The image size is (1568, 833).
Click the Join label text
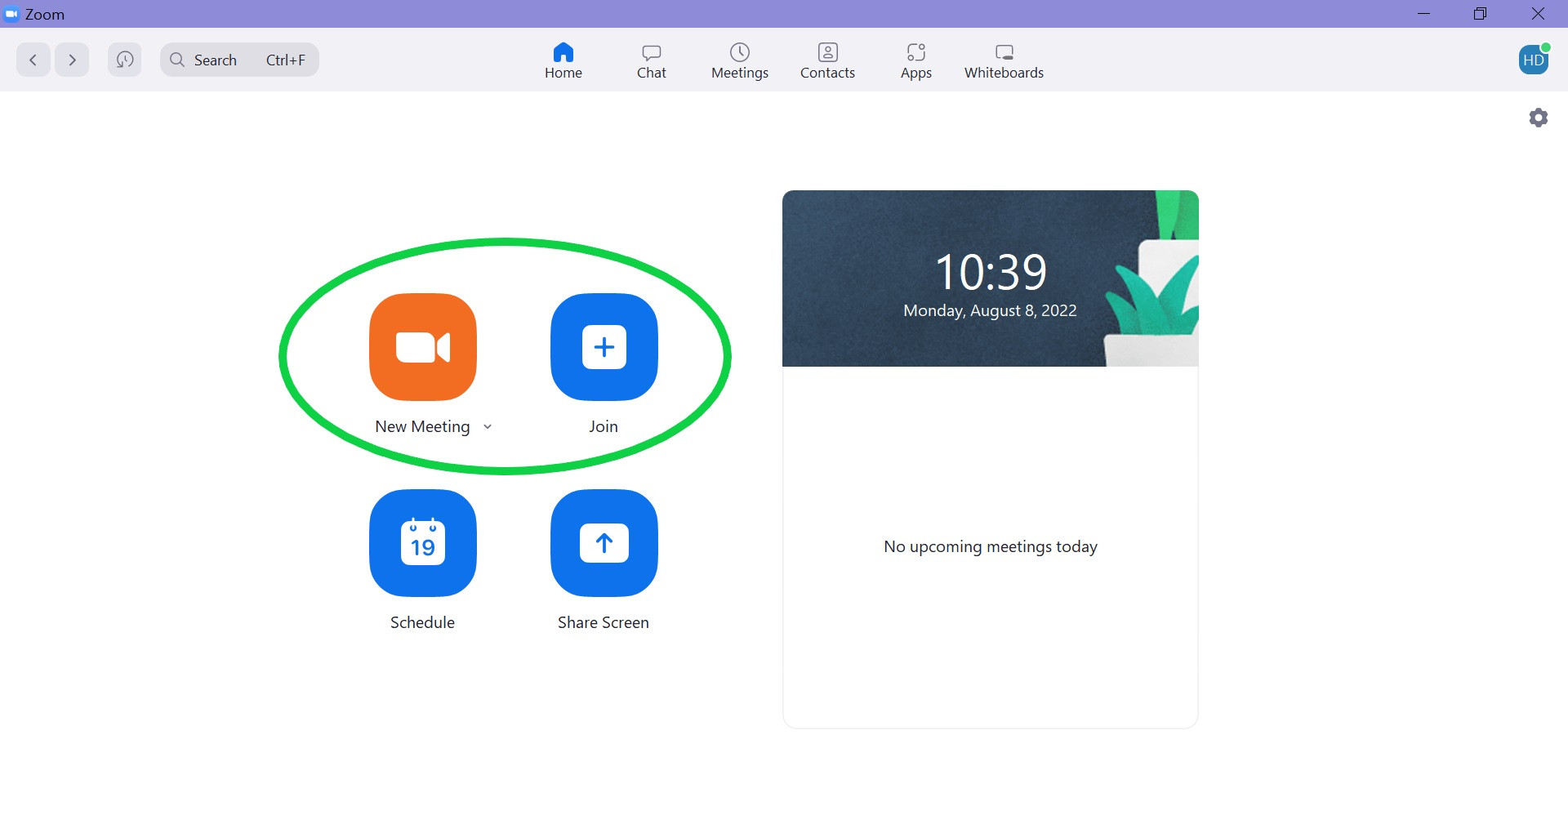coord(604,426)
